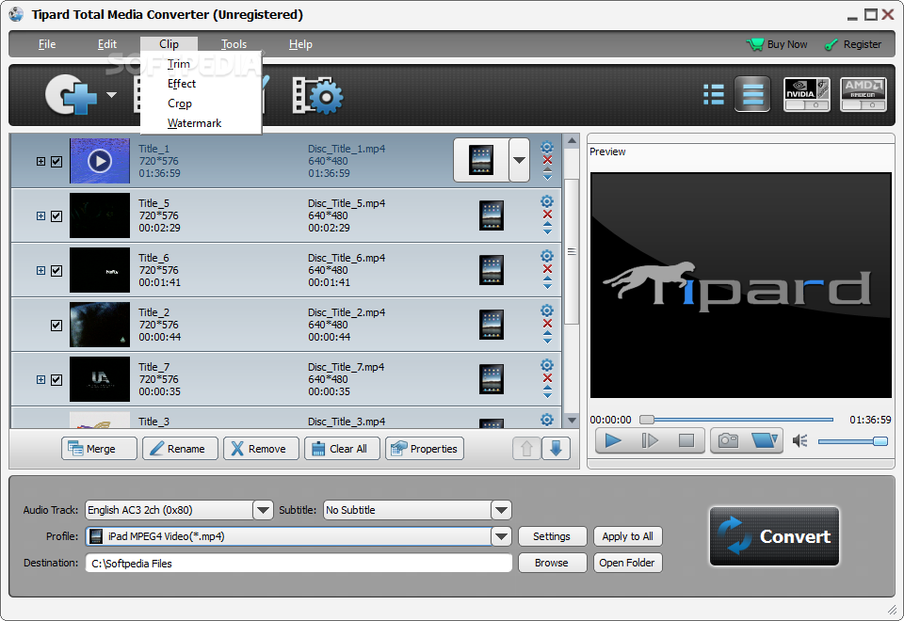This screenshot has height=621, width=904.
Task: Click the Buy Now link
Action: (777, 44)
